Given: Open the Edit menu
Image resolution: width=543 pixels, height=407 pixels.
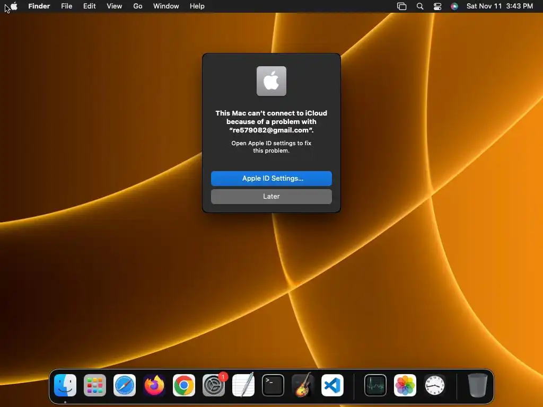Looking at the screenshot, I should pyautogui.click(x=89, y=6).
